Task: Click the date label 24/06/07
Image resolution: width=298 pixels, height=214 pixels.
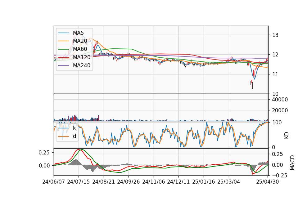Action: tap(54, 182)
